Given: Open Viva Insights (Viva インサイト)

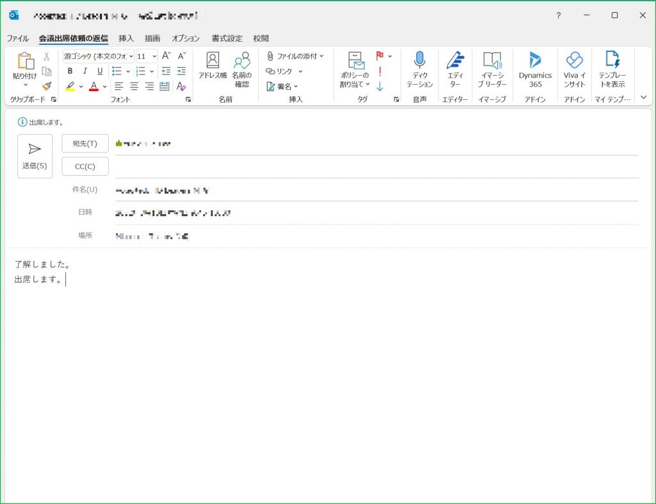Looking at the screenshot, I should pos(575,69).
